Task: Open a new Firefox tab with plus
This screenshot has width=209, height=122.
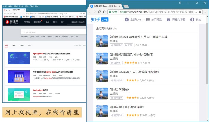Action: click(x=28, y=10)
